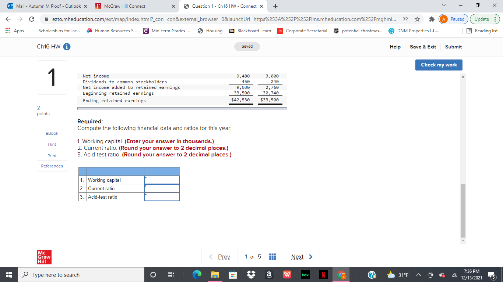
Task: Open the notification center icon
Action: click(491, 275)
